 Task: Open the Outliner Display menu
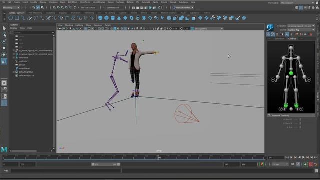(14, 28)
